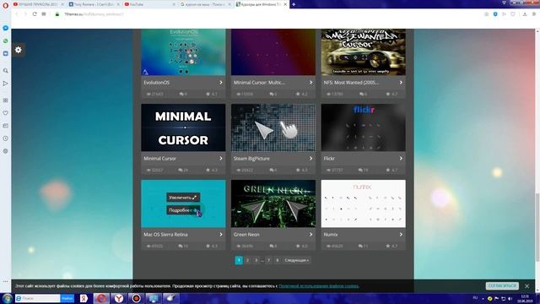Image resolution: width=540 pixels, height=304 pixels.
Task: Select the cursors for Windows tab
Action: pos(261,4)
